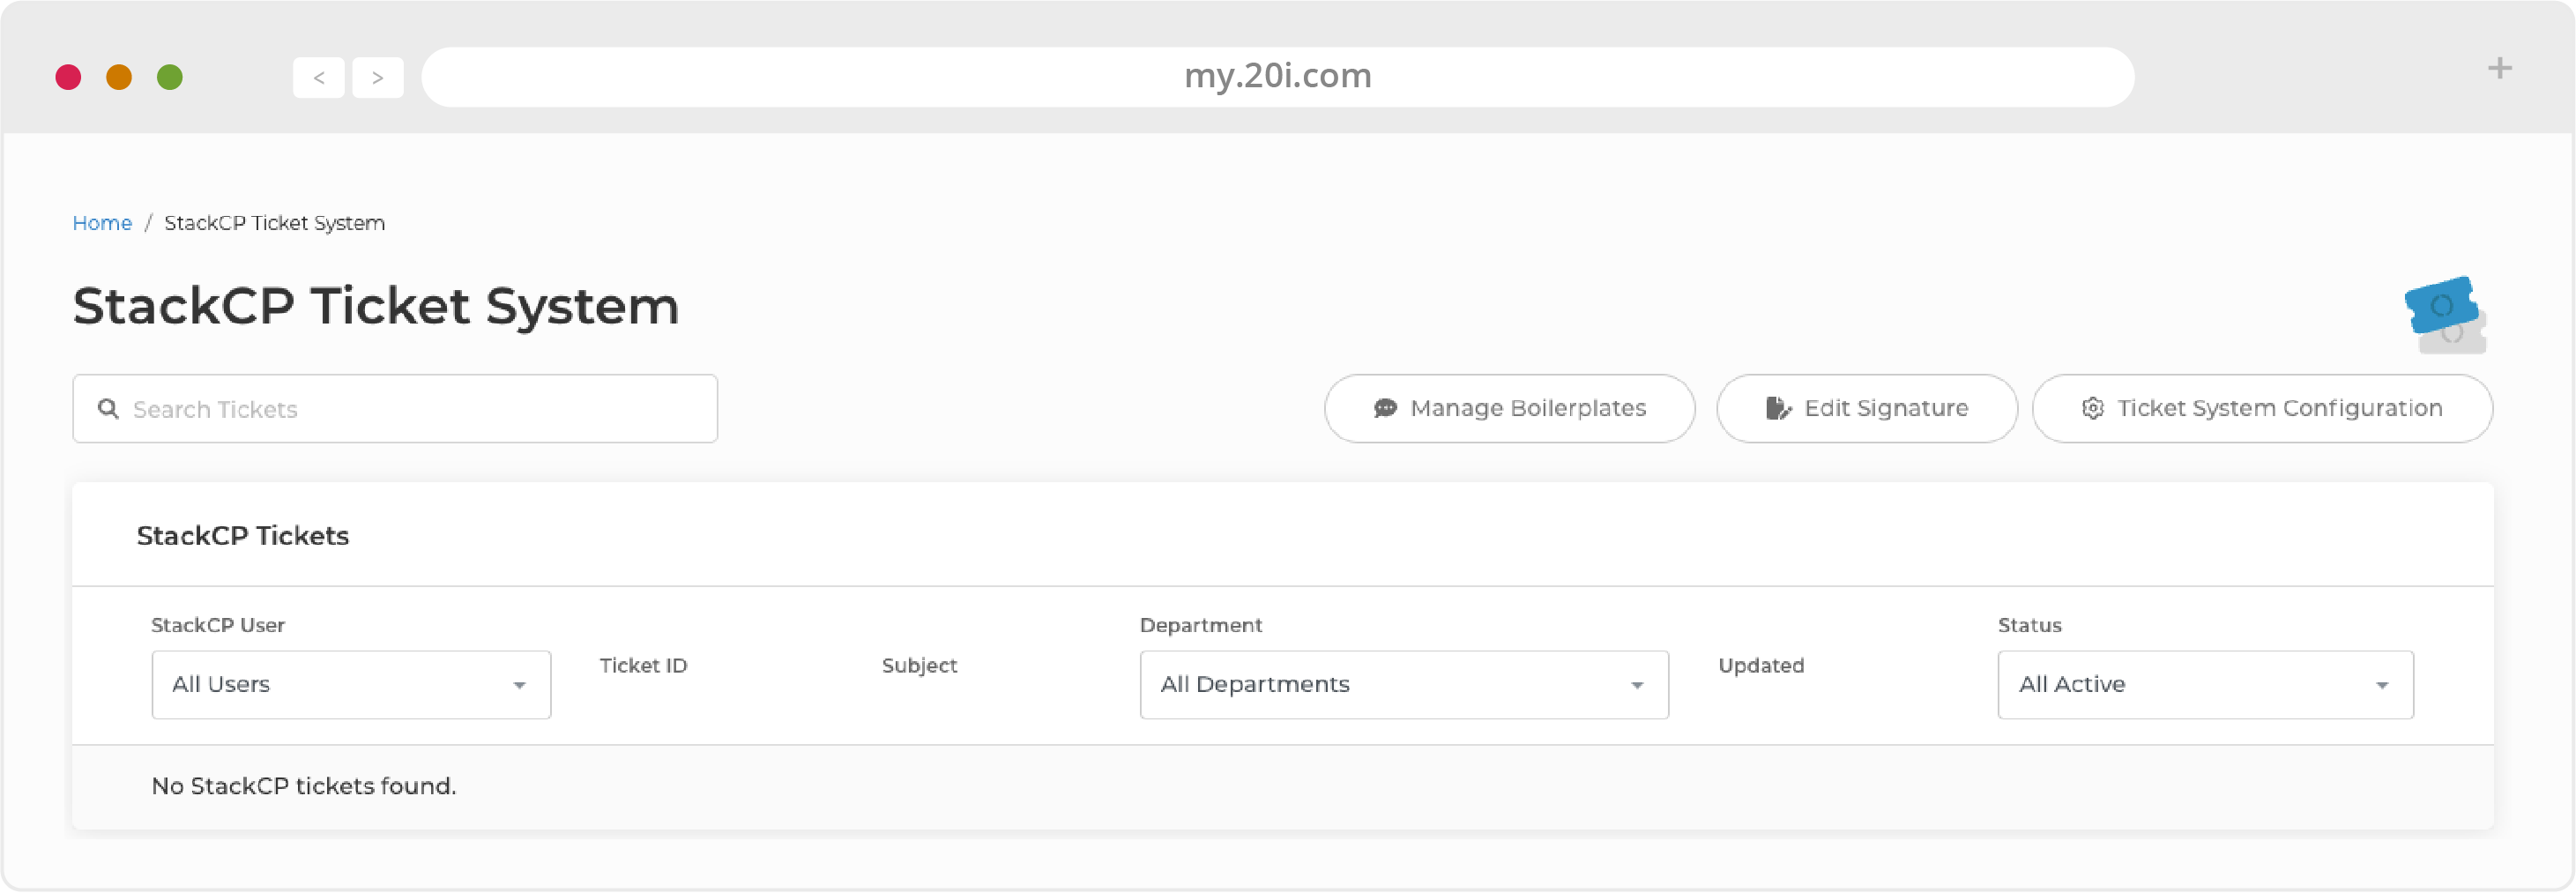Focus the Search Tickets input field
2576x893 pixels.
(x=395, y=408)
